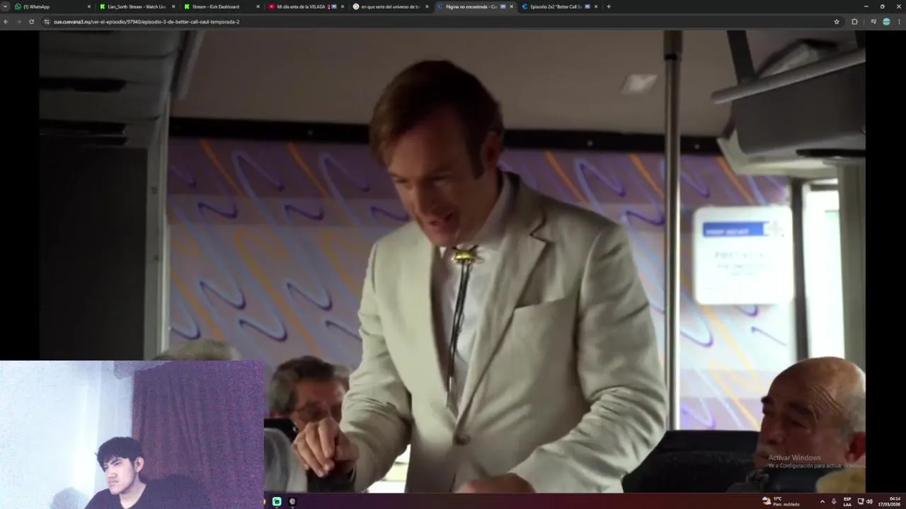Open the green taskbar app icon

(x=277, y=501)
